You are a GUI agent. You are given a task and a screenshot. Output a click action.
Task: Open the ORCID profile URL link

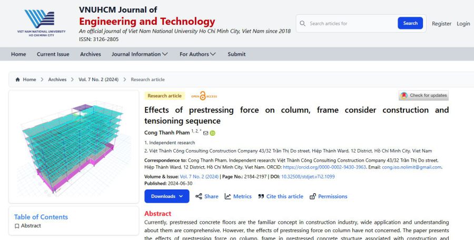coord(324,167)
